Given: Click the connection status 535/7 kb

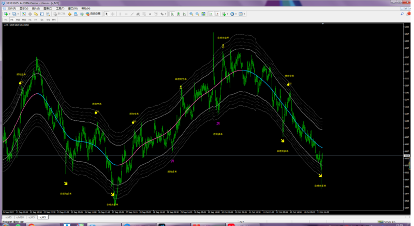Looking at the screenshot, I should point(387,222).
